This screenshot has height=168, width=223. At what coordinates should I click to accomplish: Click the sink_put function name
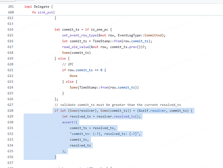[45, 12]
